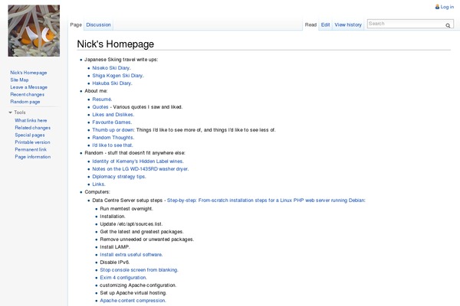Click the Run memtest overnight text
Viewport: 460px width, 306px height.
pyautogui.click(x=127, y=209)
